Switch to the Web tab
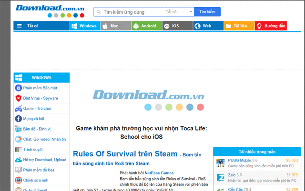305x191 pixels. (x=208, y=26)
